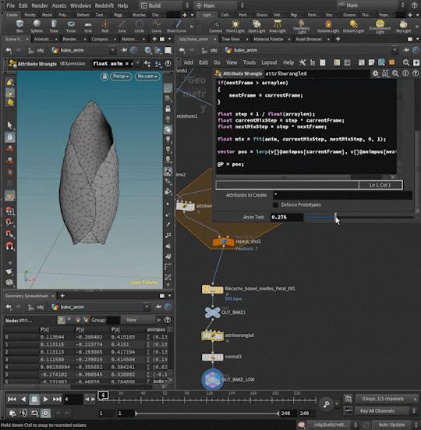Open the No cam camera dropdown
Image resolution: width=421 pixels, height=430 pixels.
click(x=147, y=76)
